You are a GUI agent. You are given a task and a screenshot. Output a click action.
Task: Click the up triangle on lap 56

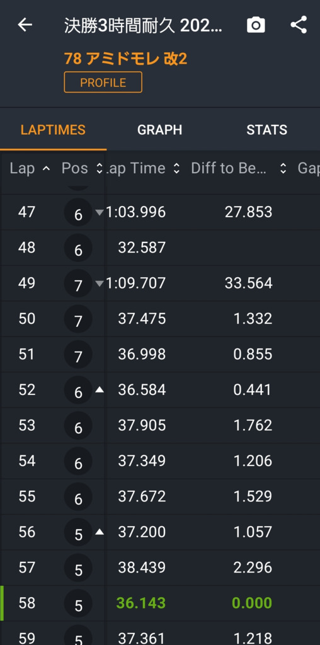[99, 532]
